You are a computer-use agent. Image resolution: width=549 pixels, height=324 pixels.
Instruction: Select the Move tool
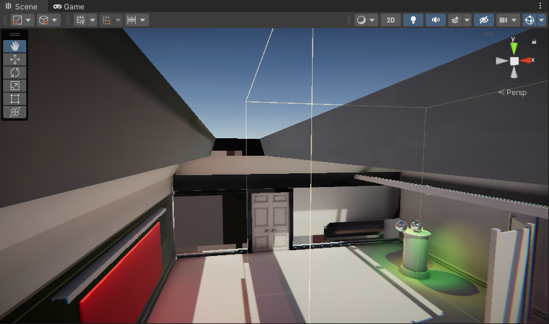click(15, 59)
